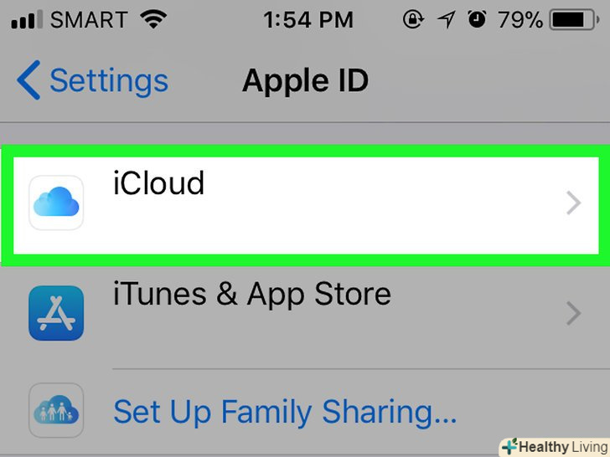Tap the iCloud cloud icon
Image resolution: width=610 pixels, height=457 pixels.
(x=56, y=203)
